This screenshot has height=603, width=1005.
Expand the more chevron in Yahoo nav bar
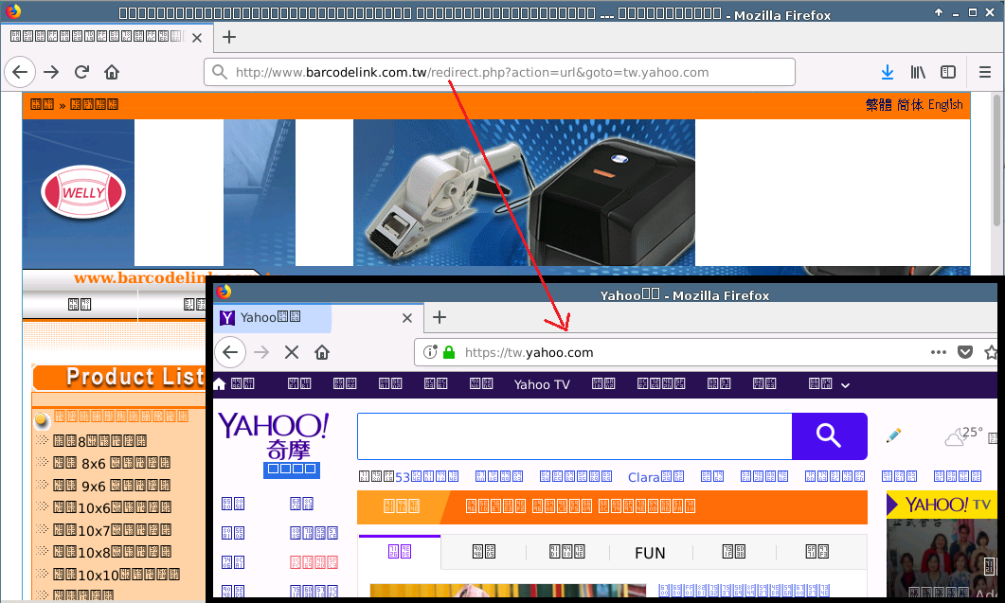click(846, 385)
